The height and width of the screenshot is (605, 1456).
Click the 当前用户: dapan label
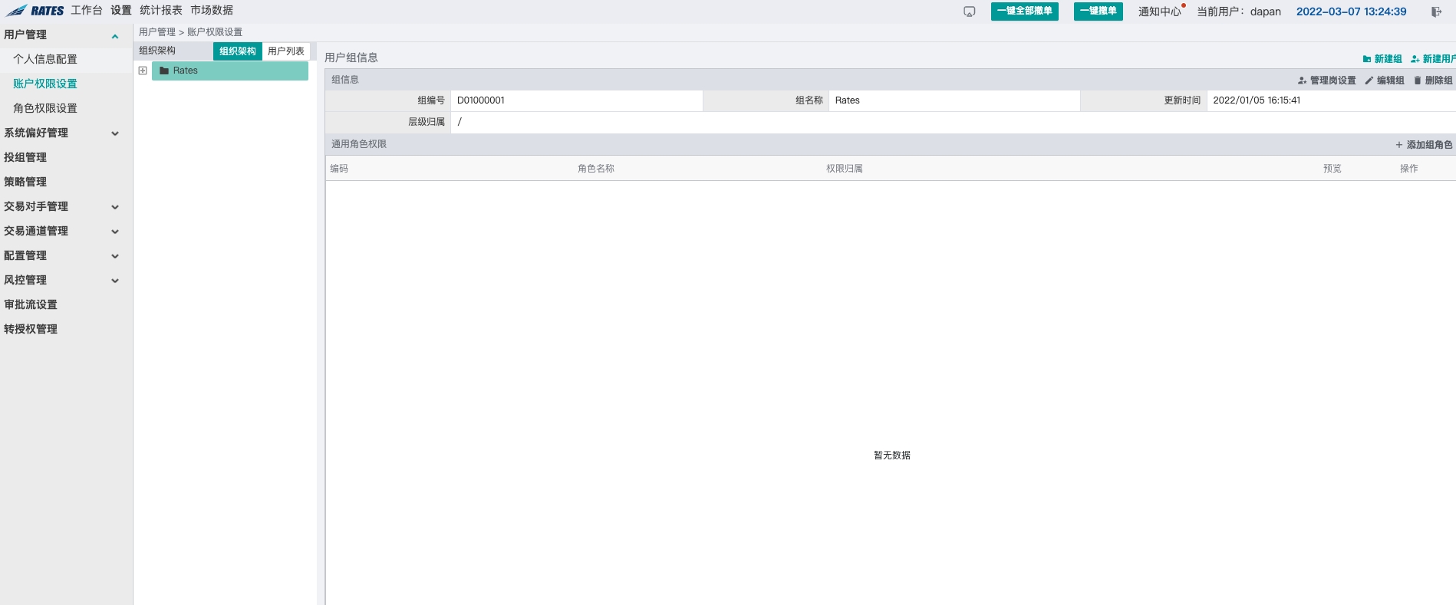[x=1239, y=12]
